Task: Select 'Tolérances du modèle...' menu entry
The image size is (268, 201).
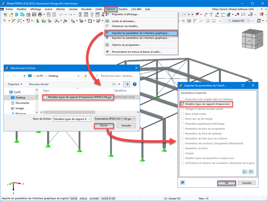Action: pos(141,26)
